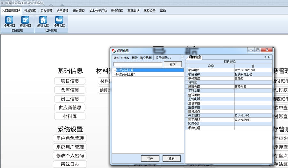Click the 仓库信息 navigation button
This screenshot has height=168, width=288.
coord(70,90)
